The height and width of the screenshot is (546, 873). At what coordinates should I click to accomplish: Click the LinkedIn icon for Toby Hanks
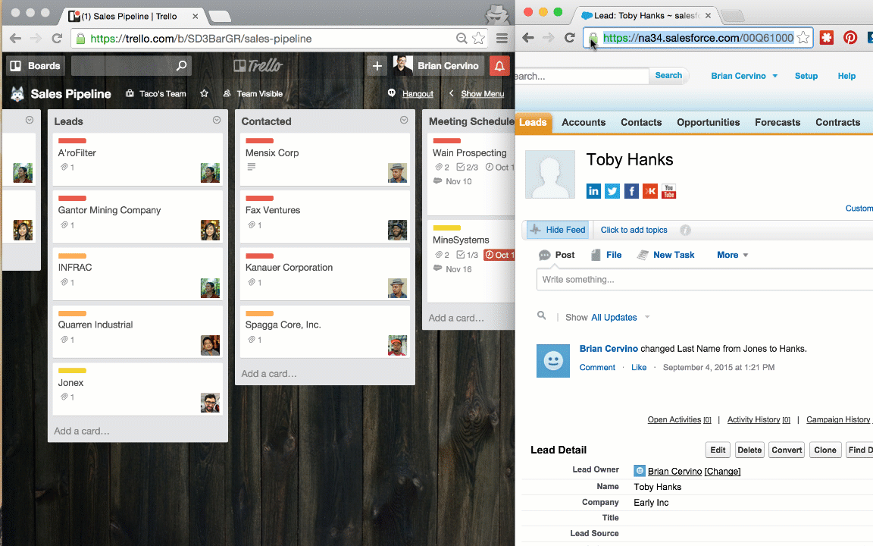pos(593,191)
